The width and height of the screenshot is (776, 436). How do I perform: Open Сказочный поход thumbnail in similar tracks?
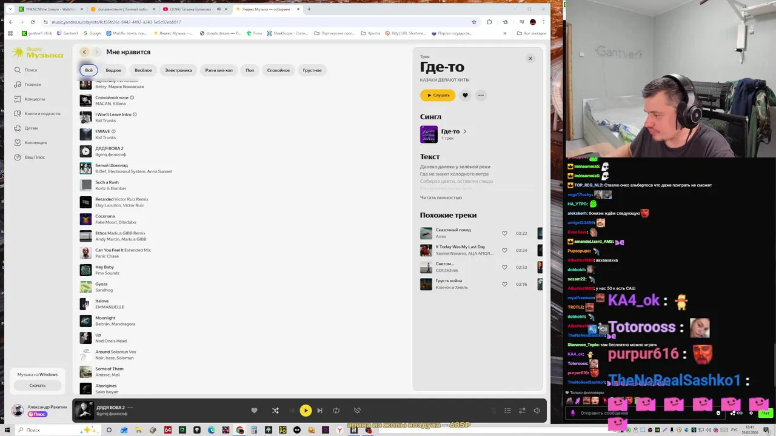(x=426, y=233)
